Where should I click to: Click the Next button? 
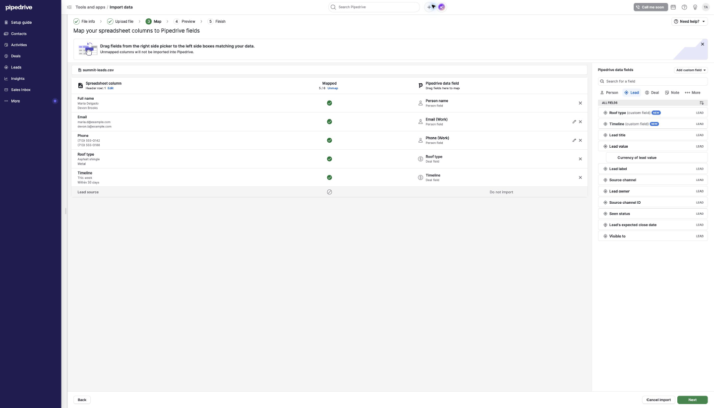692,400
